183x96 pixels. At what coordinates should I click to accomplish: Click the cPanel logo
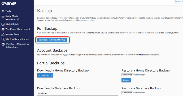(9, 3)
